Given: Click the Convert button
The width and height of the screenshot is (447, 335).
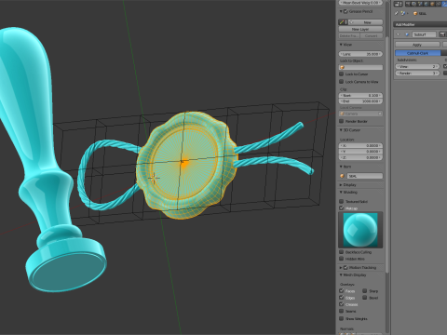Looking at the screenshot, I should tap(372, 35).
